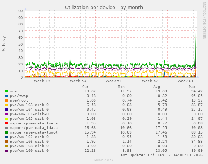This screenshot has width=208, height=164.
Task: Click the pve-data_tdata max value 90.03
Action: (197, 128)
